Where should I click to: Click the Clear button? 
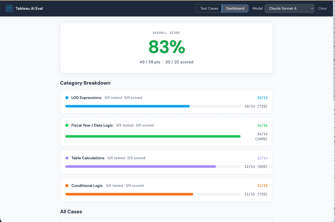(322, 8)
